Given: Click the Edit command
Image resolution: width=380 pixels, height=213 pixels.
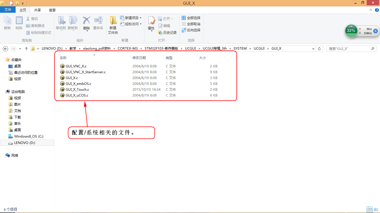Looking at the screenshot, I should click(x=164, y=26).
